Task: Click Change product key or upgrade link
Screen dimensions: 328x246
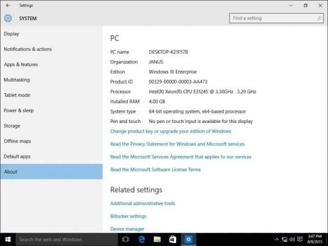Action: coord(171,131)
